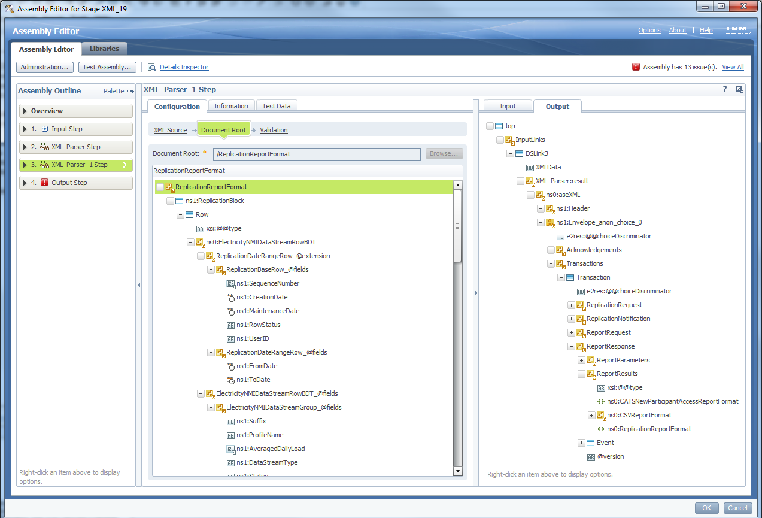This screenshot has height=518, width=762.
Task: Collapse the ReportResponse tree node
Action: pyautogui.click(x=571, y=346)
